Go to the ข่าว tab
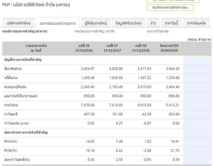 pos(153,23)
